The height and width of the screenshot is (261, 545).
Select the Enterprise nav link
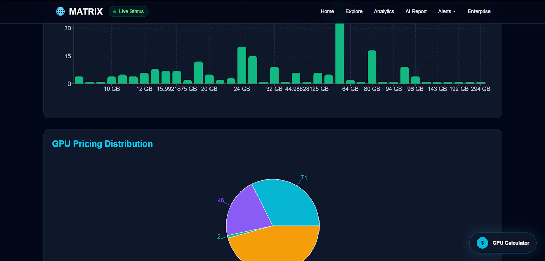[479, 11]
